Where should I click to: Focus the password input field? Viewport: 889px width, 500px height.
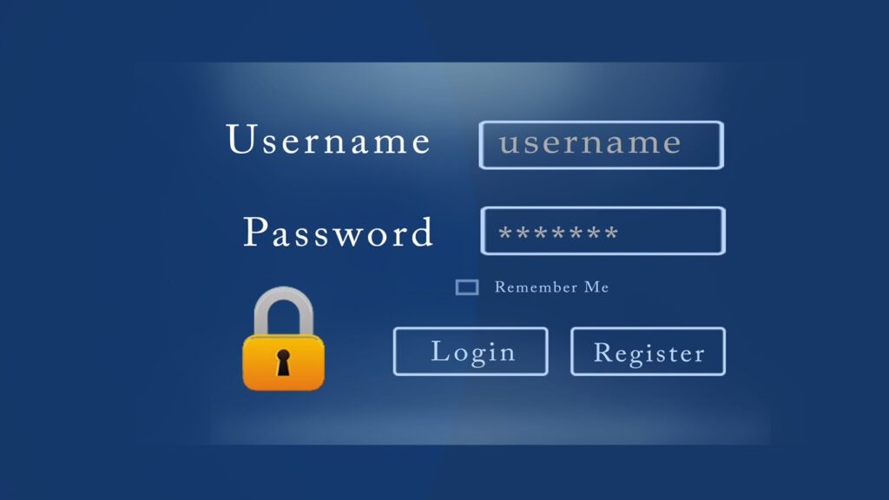tap(603, 231)
